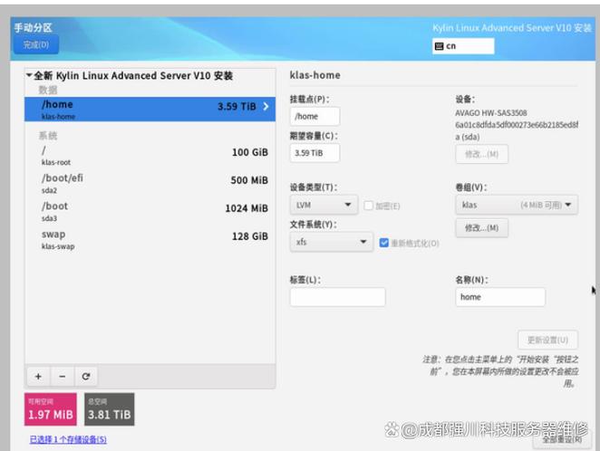Viewport: 600px width, 451px height.
Task: Click the reload storage configuration icon
Action: [86, 377]
